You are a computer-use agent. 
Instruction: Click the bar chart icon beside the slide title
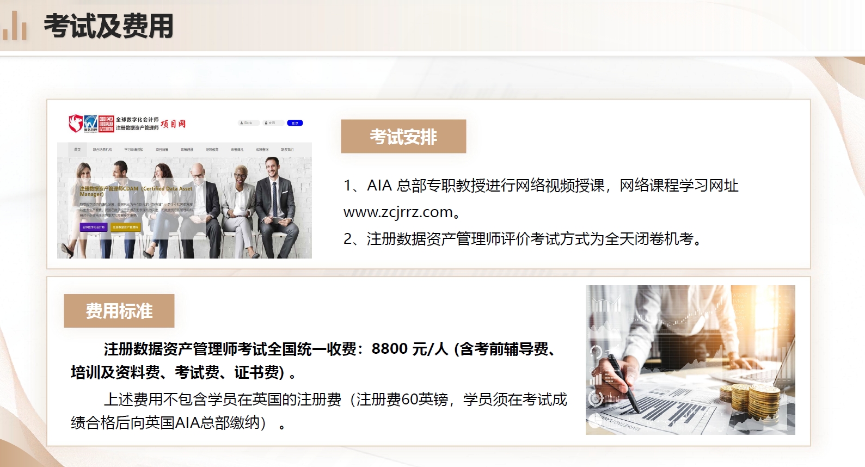tap(15, 26)
